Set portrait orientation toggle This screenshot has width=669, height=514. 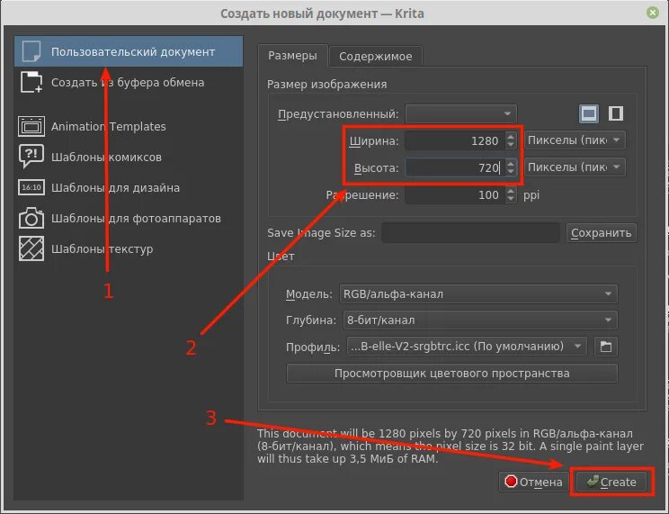coord(615,113)
